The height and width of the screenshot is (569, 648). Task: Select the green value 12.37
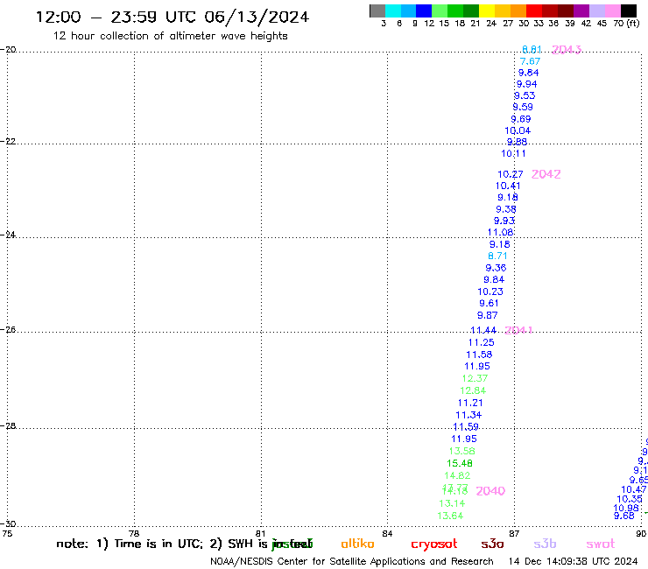pyautogui.click(x=475, y=378)
